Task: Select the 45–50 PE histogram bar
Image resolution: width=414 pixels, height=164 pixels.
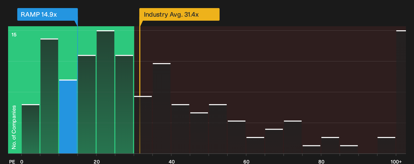Action: tap(199, 133)
